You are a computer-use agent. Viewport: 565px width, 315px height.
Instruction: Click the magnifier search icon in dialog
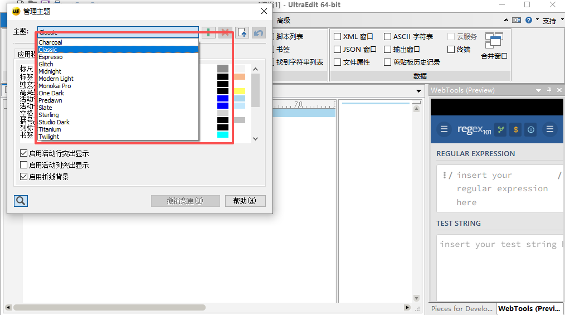click(21, 201)
